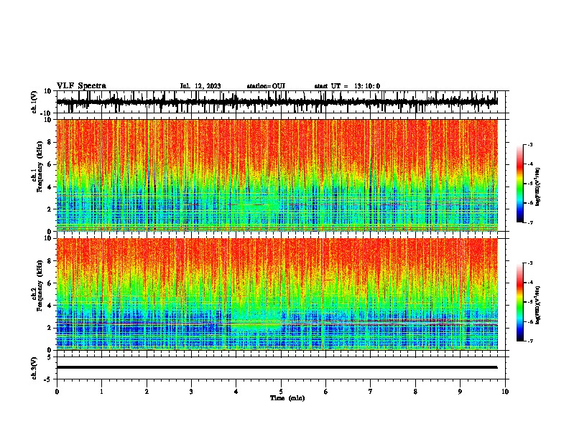Click inside the ch.1 spectrogram panel
This screenshot has height=439, width=569.
277,175
